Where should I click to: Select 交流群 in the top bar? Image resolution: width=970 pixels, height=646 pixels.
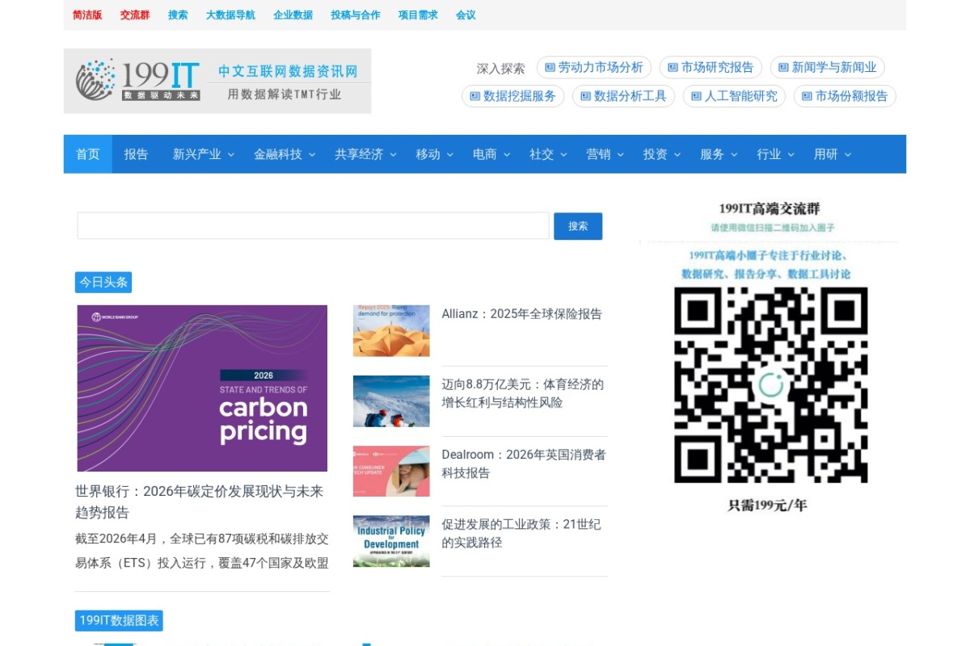(135, 15)
